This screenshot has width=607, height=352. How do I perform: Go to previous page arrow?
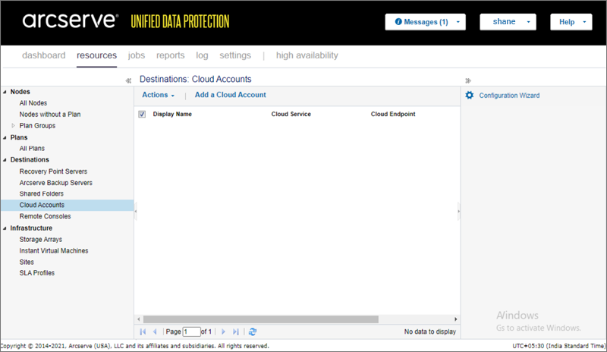click(155, 332)
